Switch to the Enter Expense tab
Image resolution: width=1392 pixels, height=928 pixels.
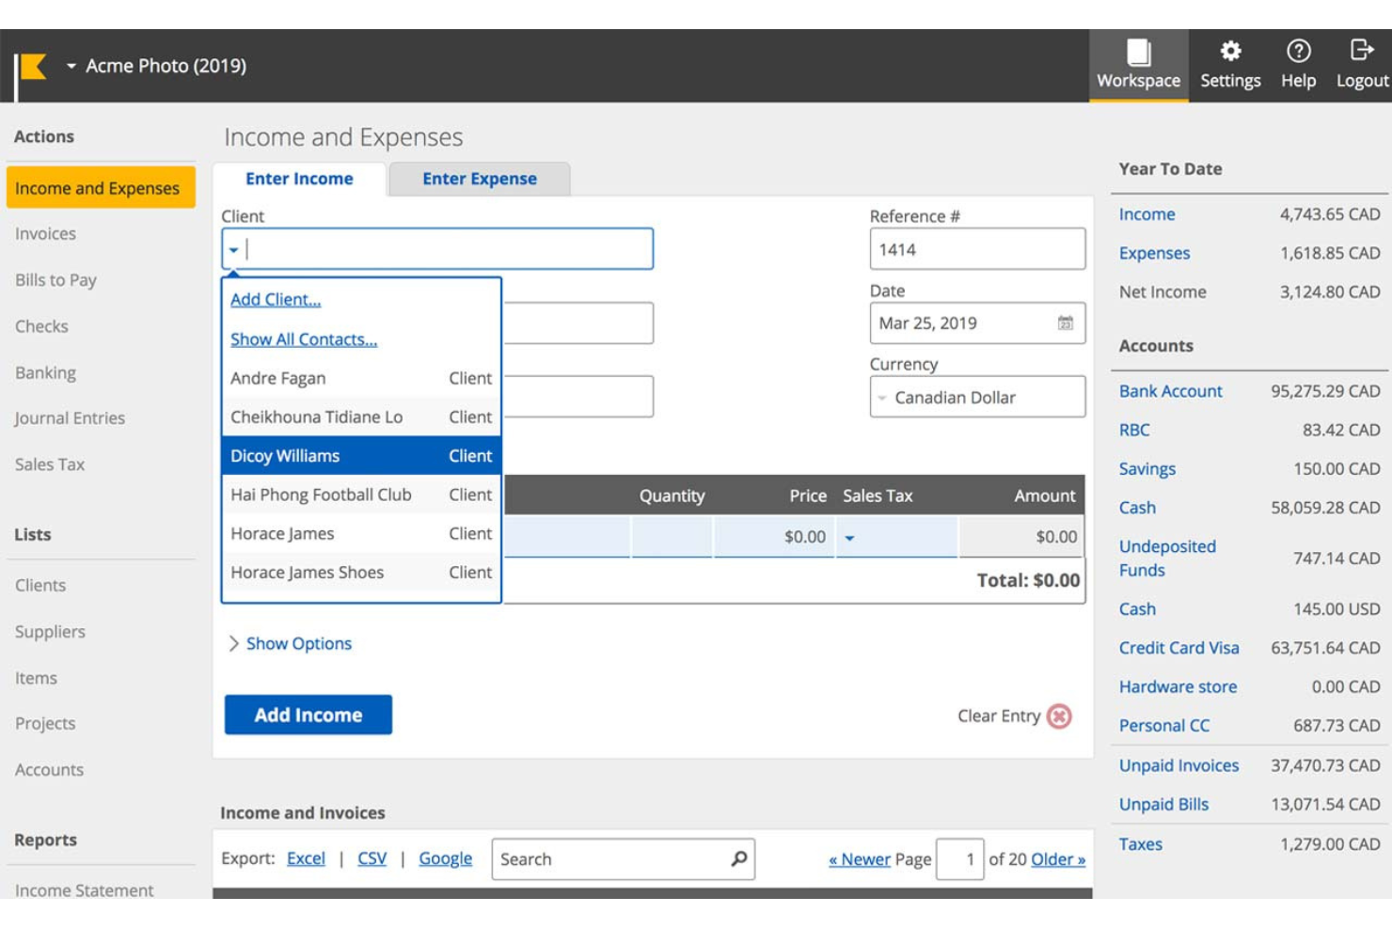(x=480, y=179)
